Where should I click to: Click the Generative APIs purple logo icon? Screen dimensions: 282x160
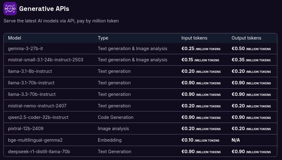(10, 9)
